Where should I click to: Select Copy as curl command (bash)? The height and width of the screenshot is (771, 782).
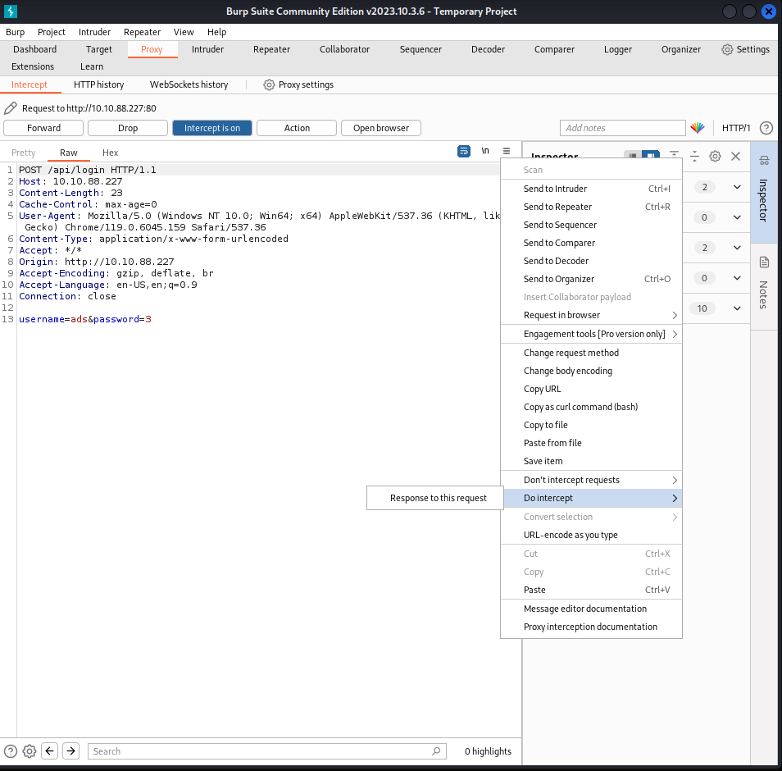(591, 407)
